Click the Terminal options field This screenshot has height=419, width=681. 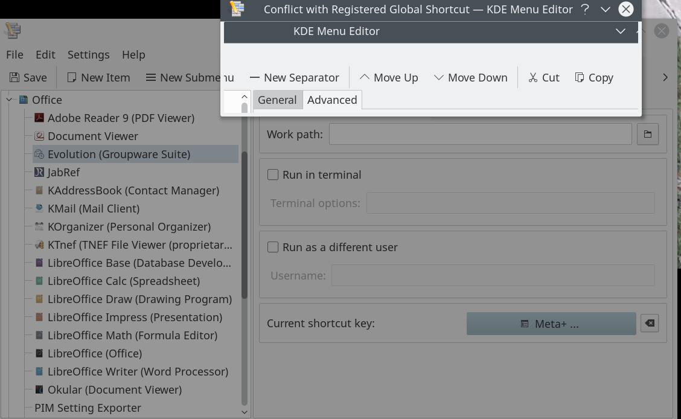pos(511,203)
